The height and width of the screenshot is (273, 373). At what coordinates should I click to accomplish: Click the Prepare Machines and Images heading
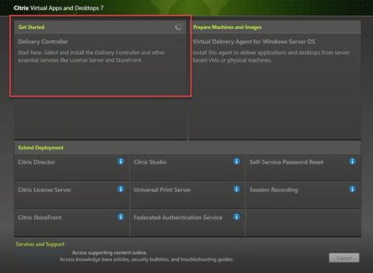(227, 27)
